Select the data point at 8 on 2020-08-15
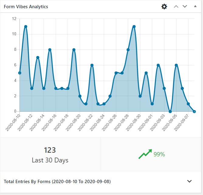 pyautogui.click(x=50, y=50)
